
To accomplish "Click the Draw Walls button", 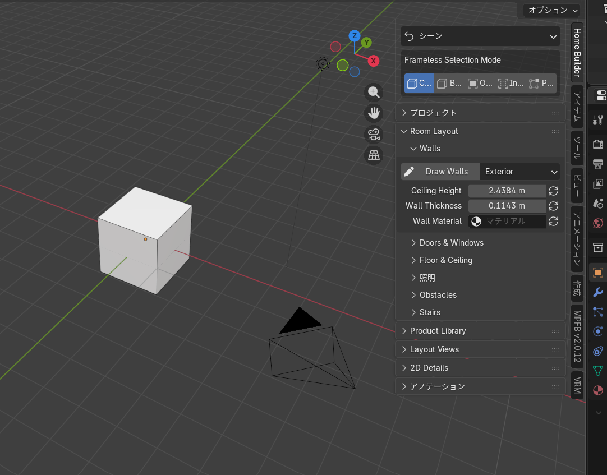I will [440, 172].
